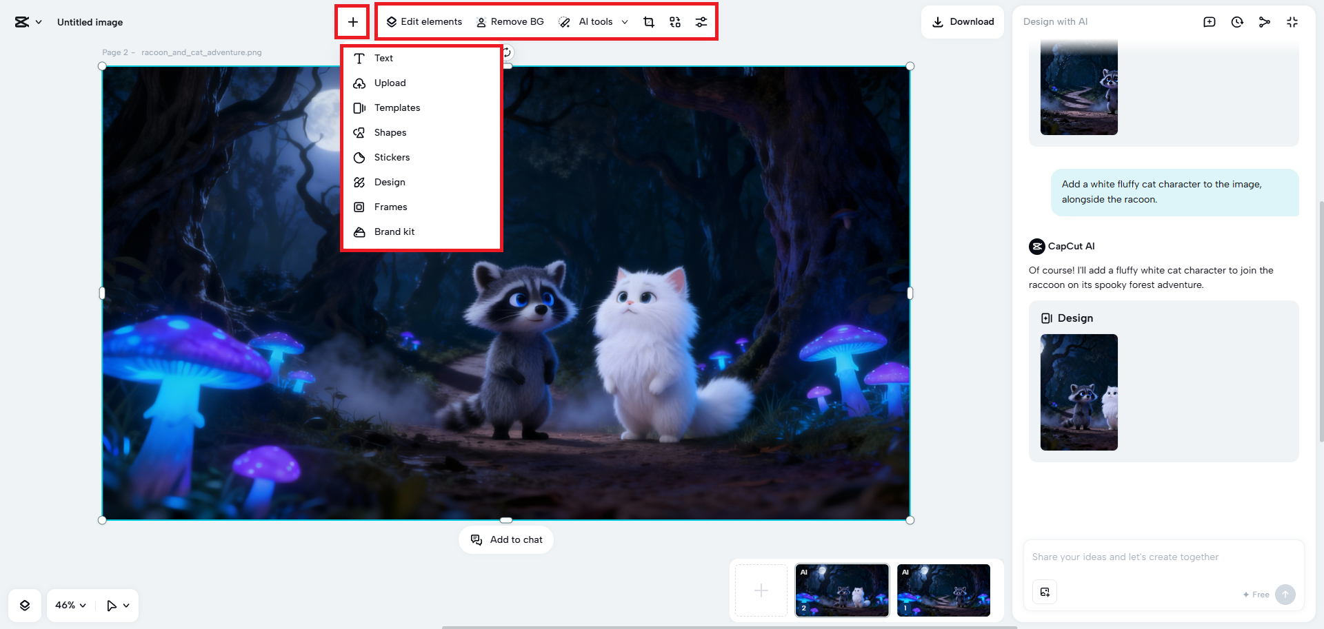
Task: Click the canvas horizontal scrollbar
Action: pyautogui.click(x=730, y=627)
